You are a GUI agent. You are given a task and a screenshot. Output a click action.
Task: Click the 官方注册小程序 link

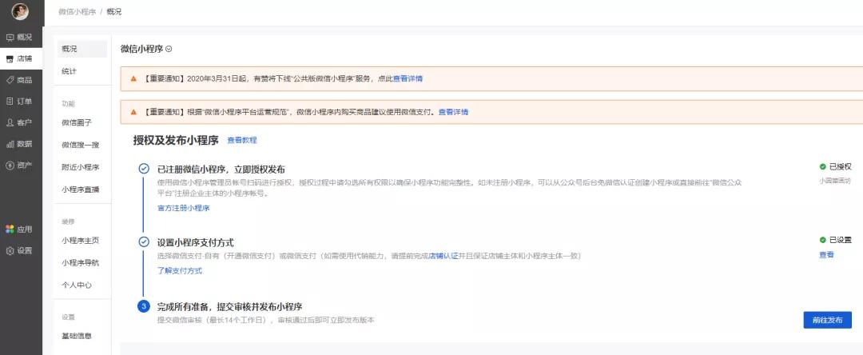(183, 208)
